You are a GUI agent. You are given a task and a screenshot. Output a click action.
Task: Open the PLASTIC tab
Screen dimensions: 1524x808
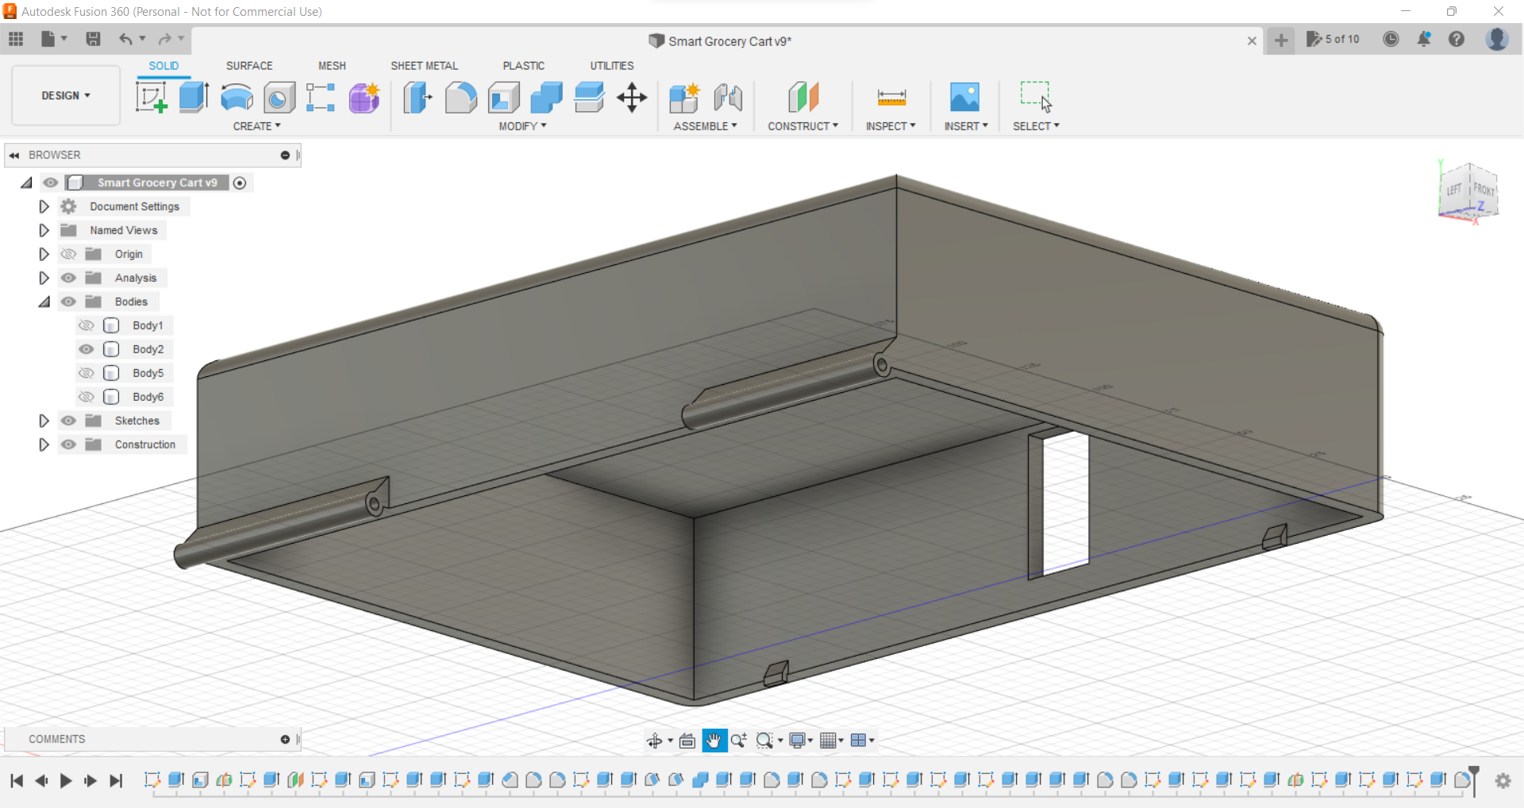[523, 66]
